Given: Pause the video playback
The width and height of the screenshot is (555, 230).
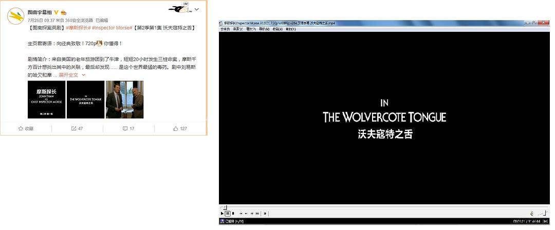Looking at the screenshot, I should (x=227, y=213).
